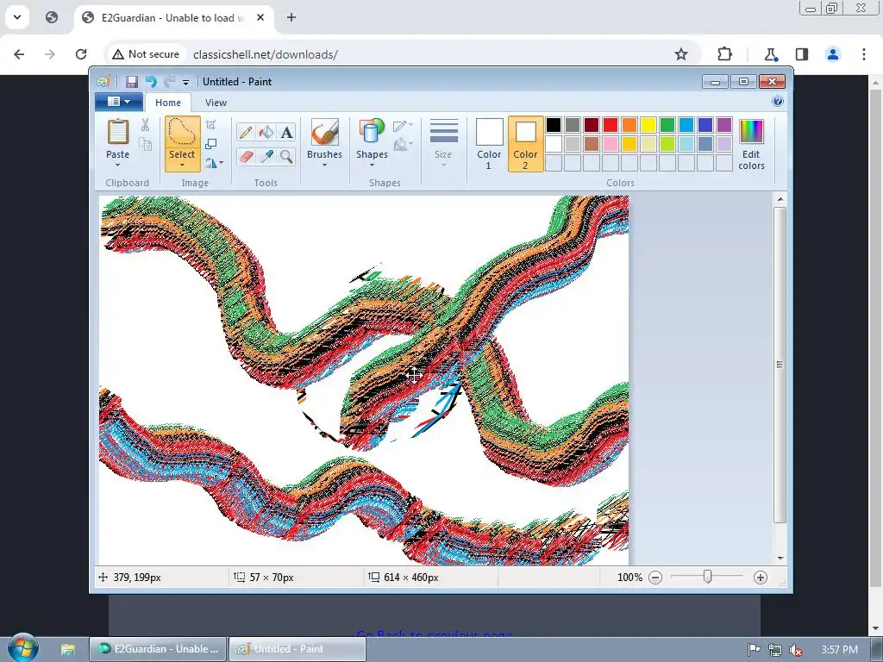
Task: Open the Windows Start orb
Action: coord(23,648)
